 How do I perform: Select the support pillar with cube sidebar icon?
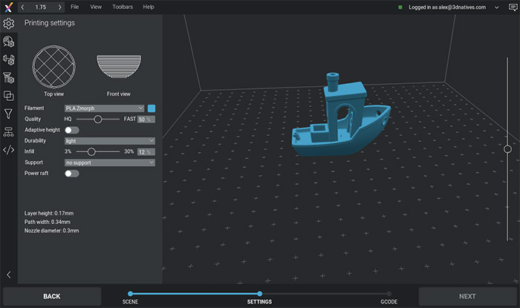pyautogui.click(x=9, y=78)
